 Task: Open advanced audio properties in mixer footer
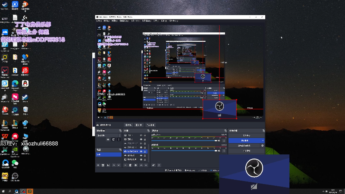pyautogui.click(x=154, y=165)
